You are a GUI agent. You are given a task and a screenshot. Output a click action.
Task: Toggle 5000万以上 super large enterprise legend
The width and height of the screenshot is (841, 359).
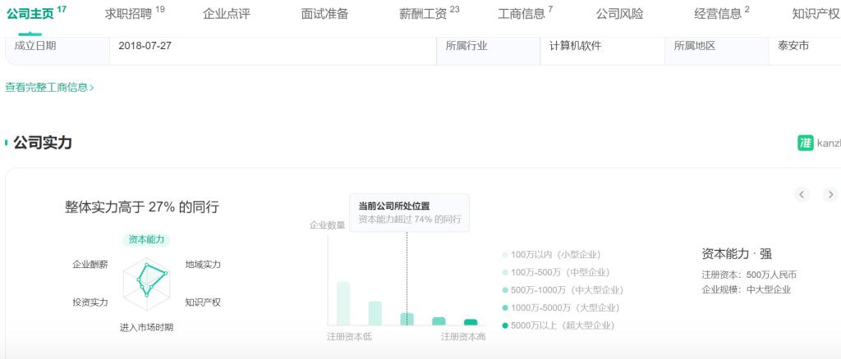coord(557,325)
